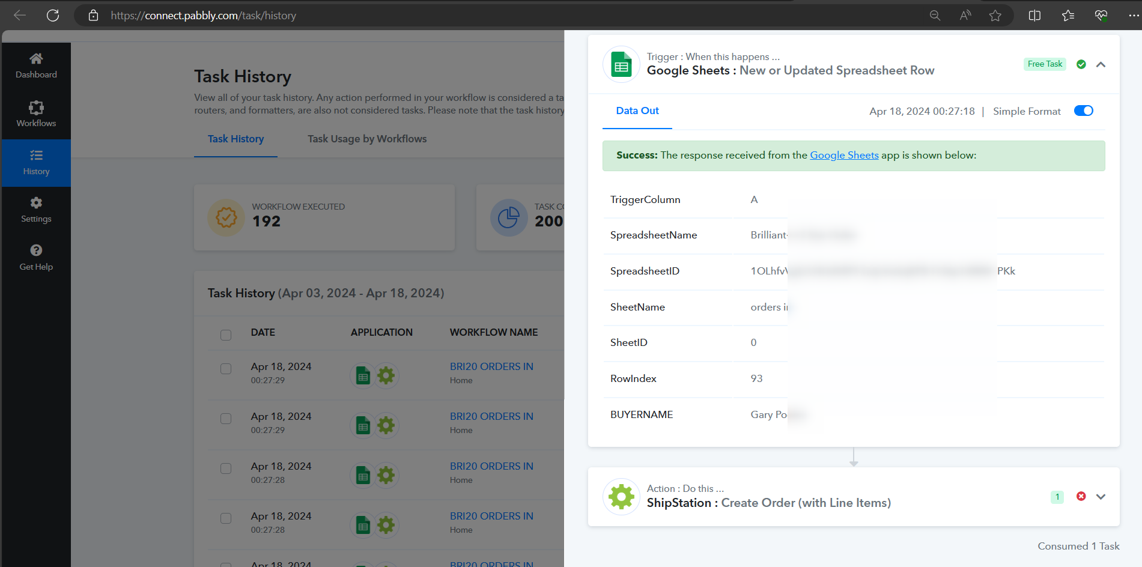This screenshot has height=567, width=1142.
Task: Switch to Task Usage by Workflows tab
Action: [x=367, y=139]
